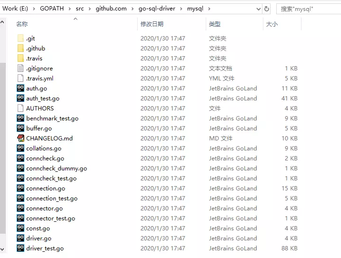This screenshot has width=341, height=258.
Task: Select the connection_test.go file icon
Action: [x=20, y=198]
